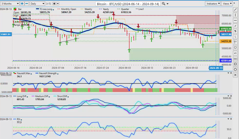
Task: Close the NeuralX indicator panel
Action: point(231,73)
